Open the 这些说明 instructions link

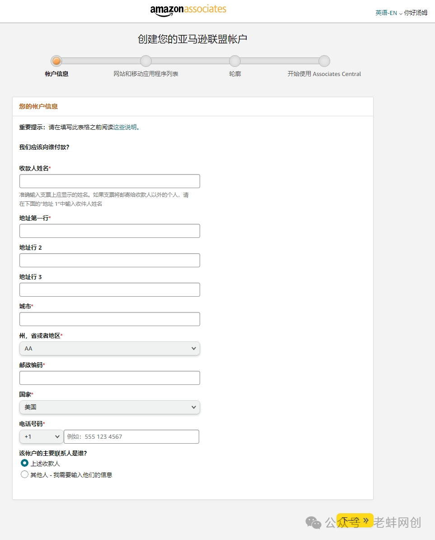125,127
